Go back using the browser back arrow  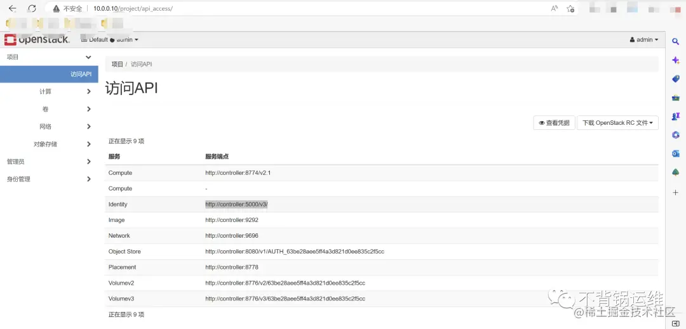[x=12, y=8]
